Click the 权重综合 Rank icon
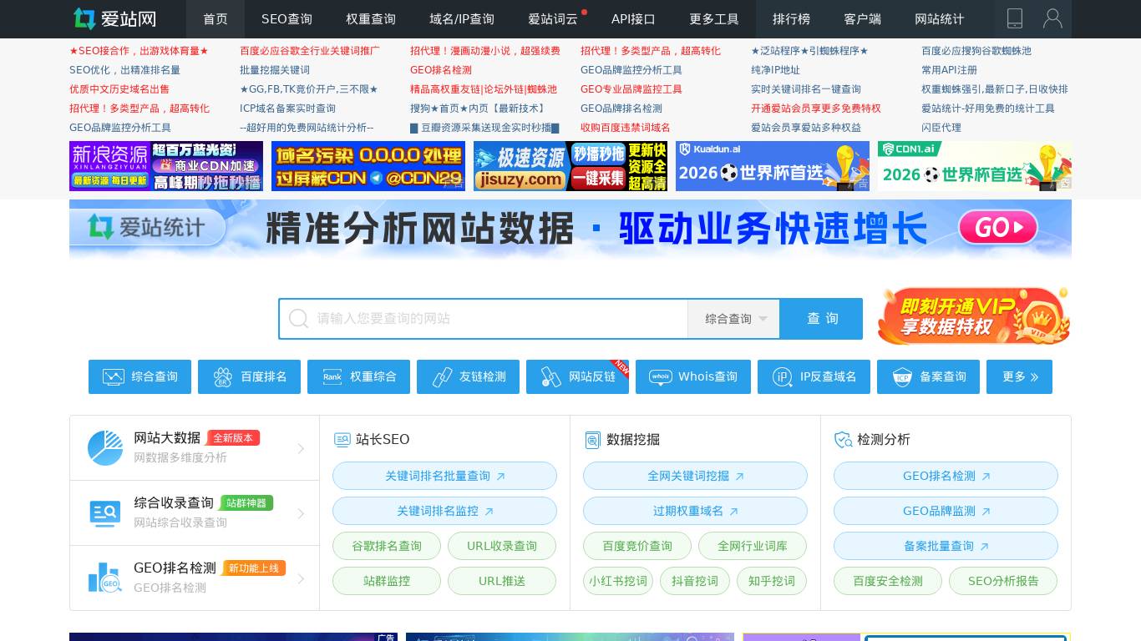Image resolution: width=1141 pixels, height=641 pixels. (x=332, y=376)
